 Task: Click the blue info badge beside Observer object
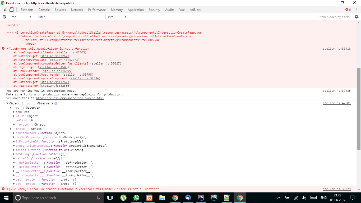pos(55,103)
